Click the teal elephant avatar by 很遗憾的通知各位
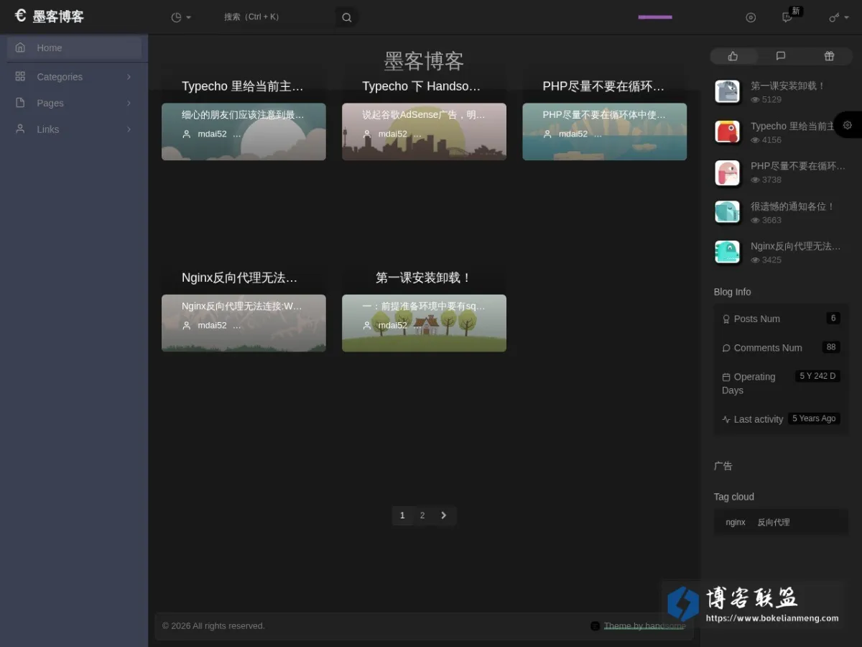The image size is (862, 647). (x=728, y=212)
